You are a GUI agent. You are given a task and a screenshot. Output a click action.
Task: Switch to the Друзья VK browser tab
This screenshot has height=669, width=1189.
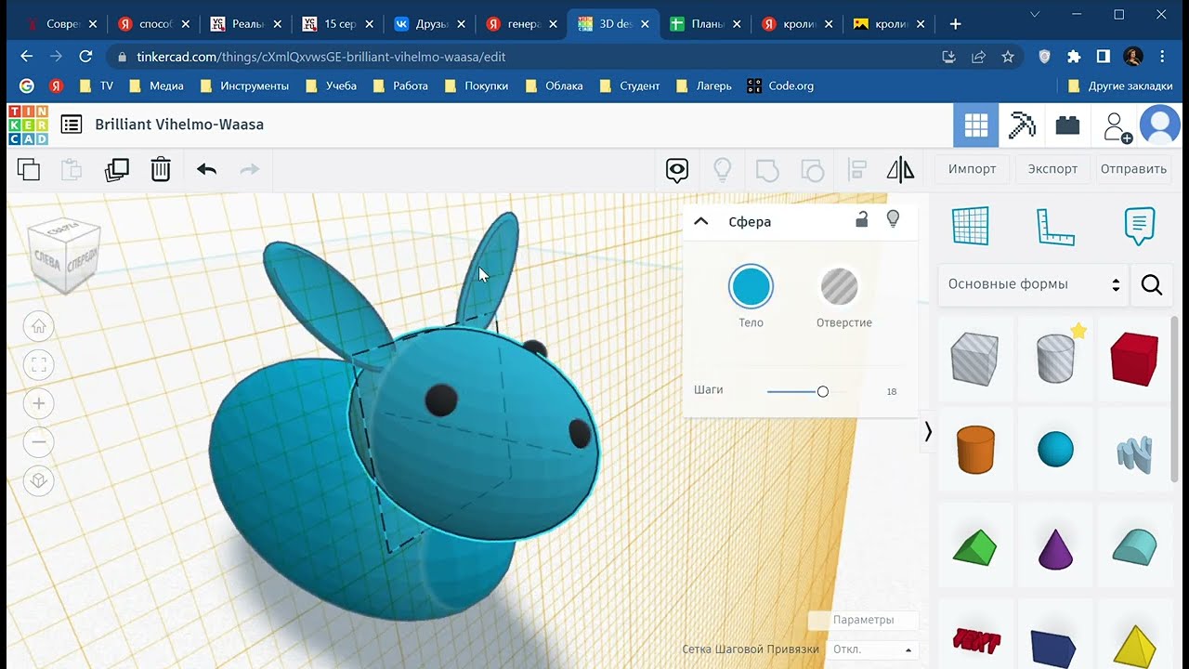(430, 24)
